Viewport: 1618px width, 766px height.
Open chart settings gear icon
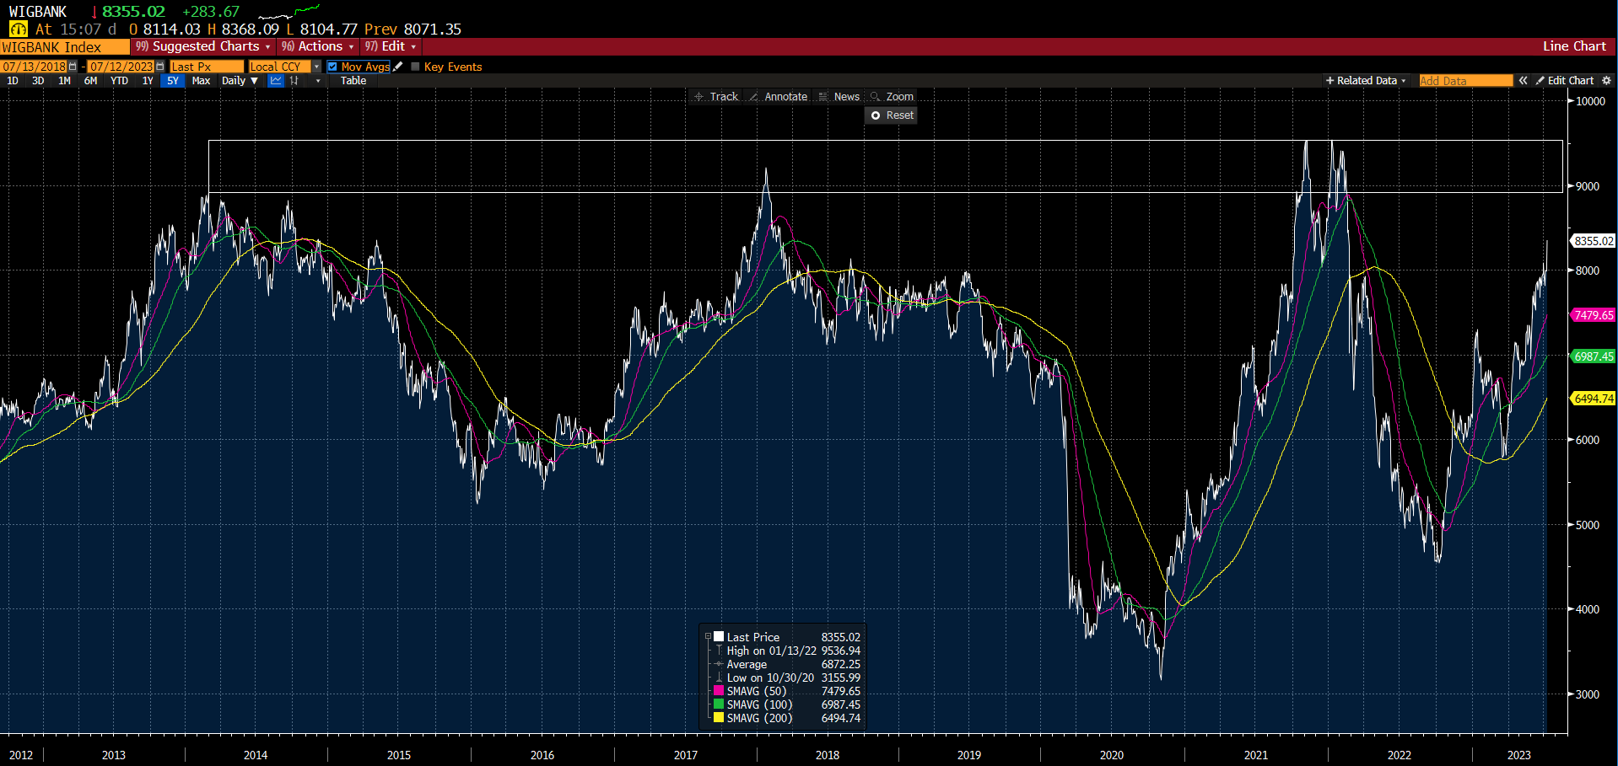[1606, 81]
